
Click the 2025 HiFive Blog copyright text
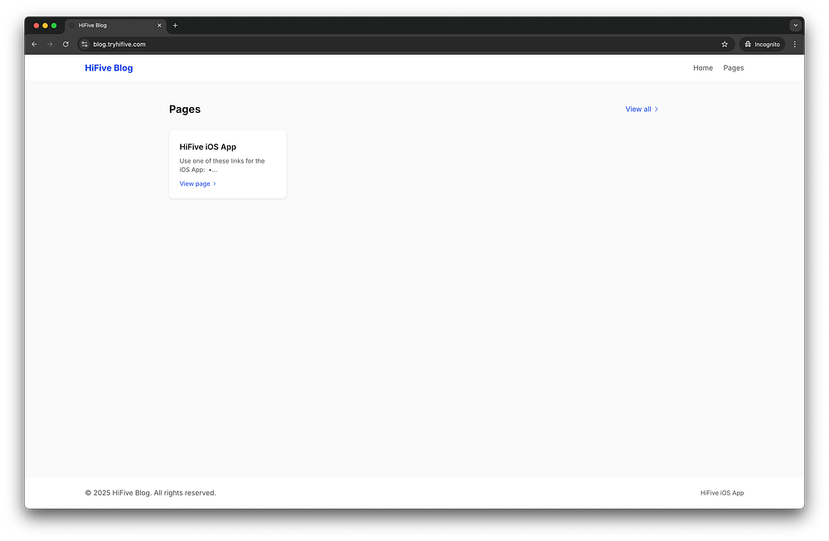pos(151,493)
